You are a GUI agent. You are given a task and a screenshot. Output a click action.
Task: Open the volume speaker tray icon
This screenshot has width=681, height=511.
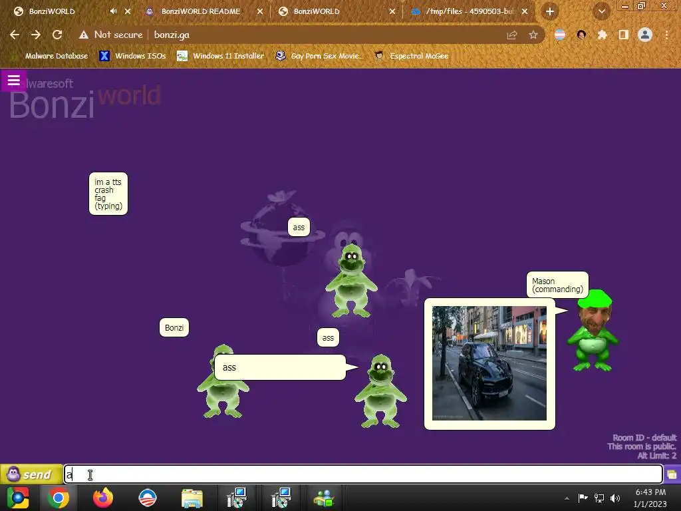615,498
